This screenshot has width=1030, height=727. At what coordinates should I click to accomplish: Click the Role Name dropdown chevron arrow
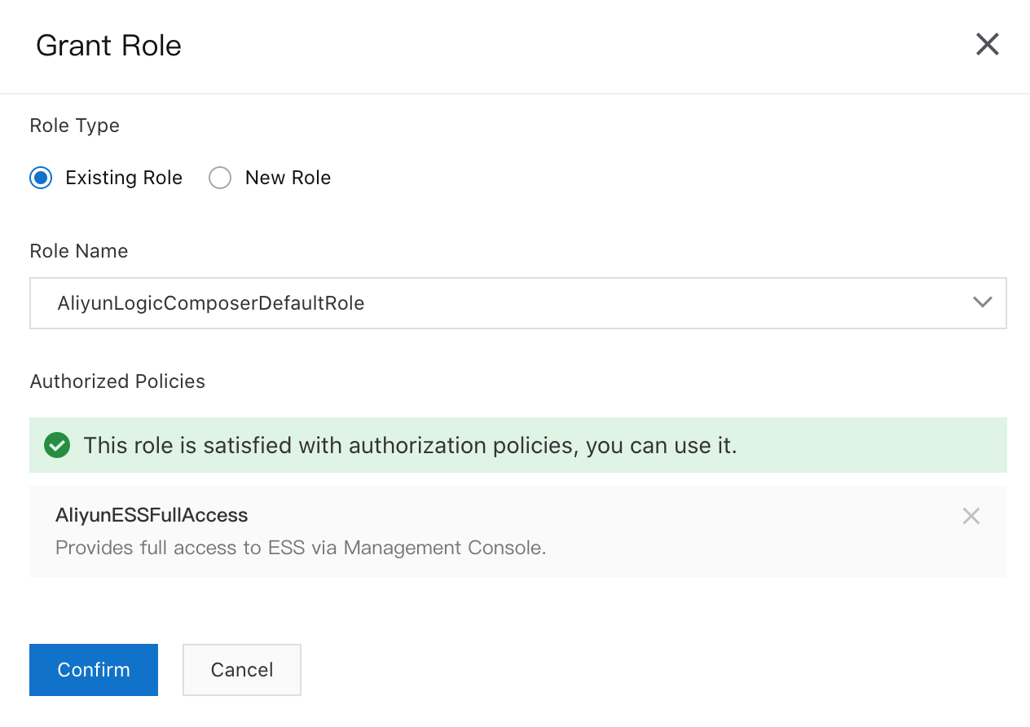pos(983,302)
